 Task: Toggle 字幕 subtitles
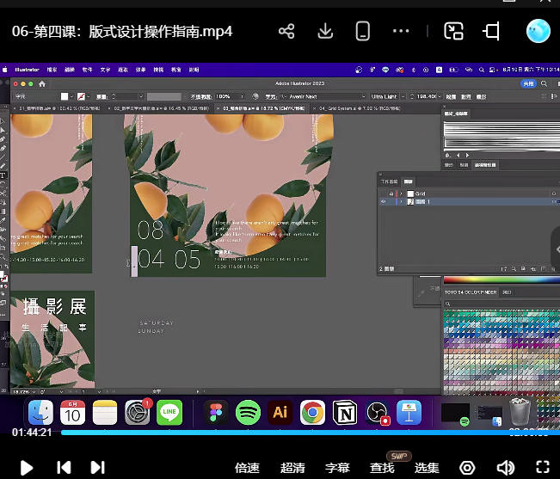coord(337,468)
